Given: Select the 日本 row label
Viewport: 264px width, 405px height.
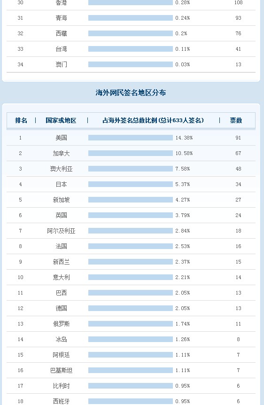Looking at the screenshot, I should click(x=61, y=184).
